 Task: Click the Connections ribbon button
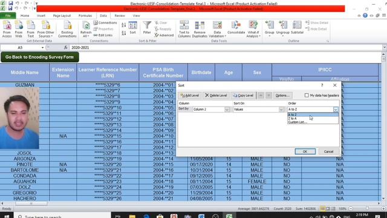click(x=105, y=23)
